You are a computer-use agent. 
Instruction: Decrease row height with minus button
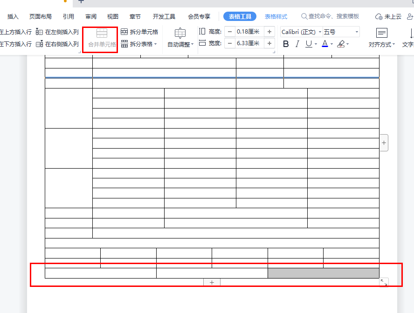tap(230, 32)
